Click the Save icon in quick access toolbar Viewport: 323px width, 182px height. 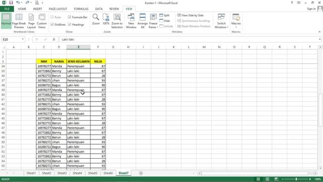point(11,3)
